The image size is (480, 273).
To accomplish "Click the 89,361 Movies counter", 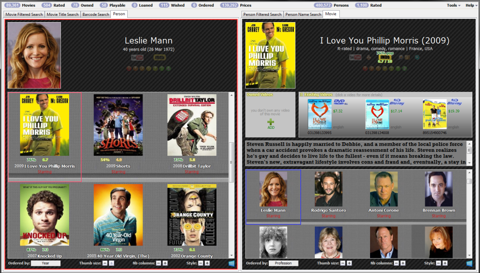I will click(20, 5).
